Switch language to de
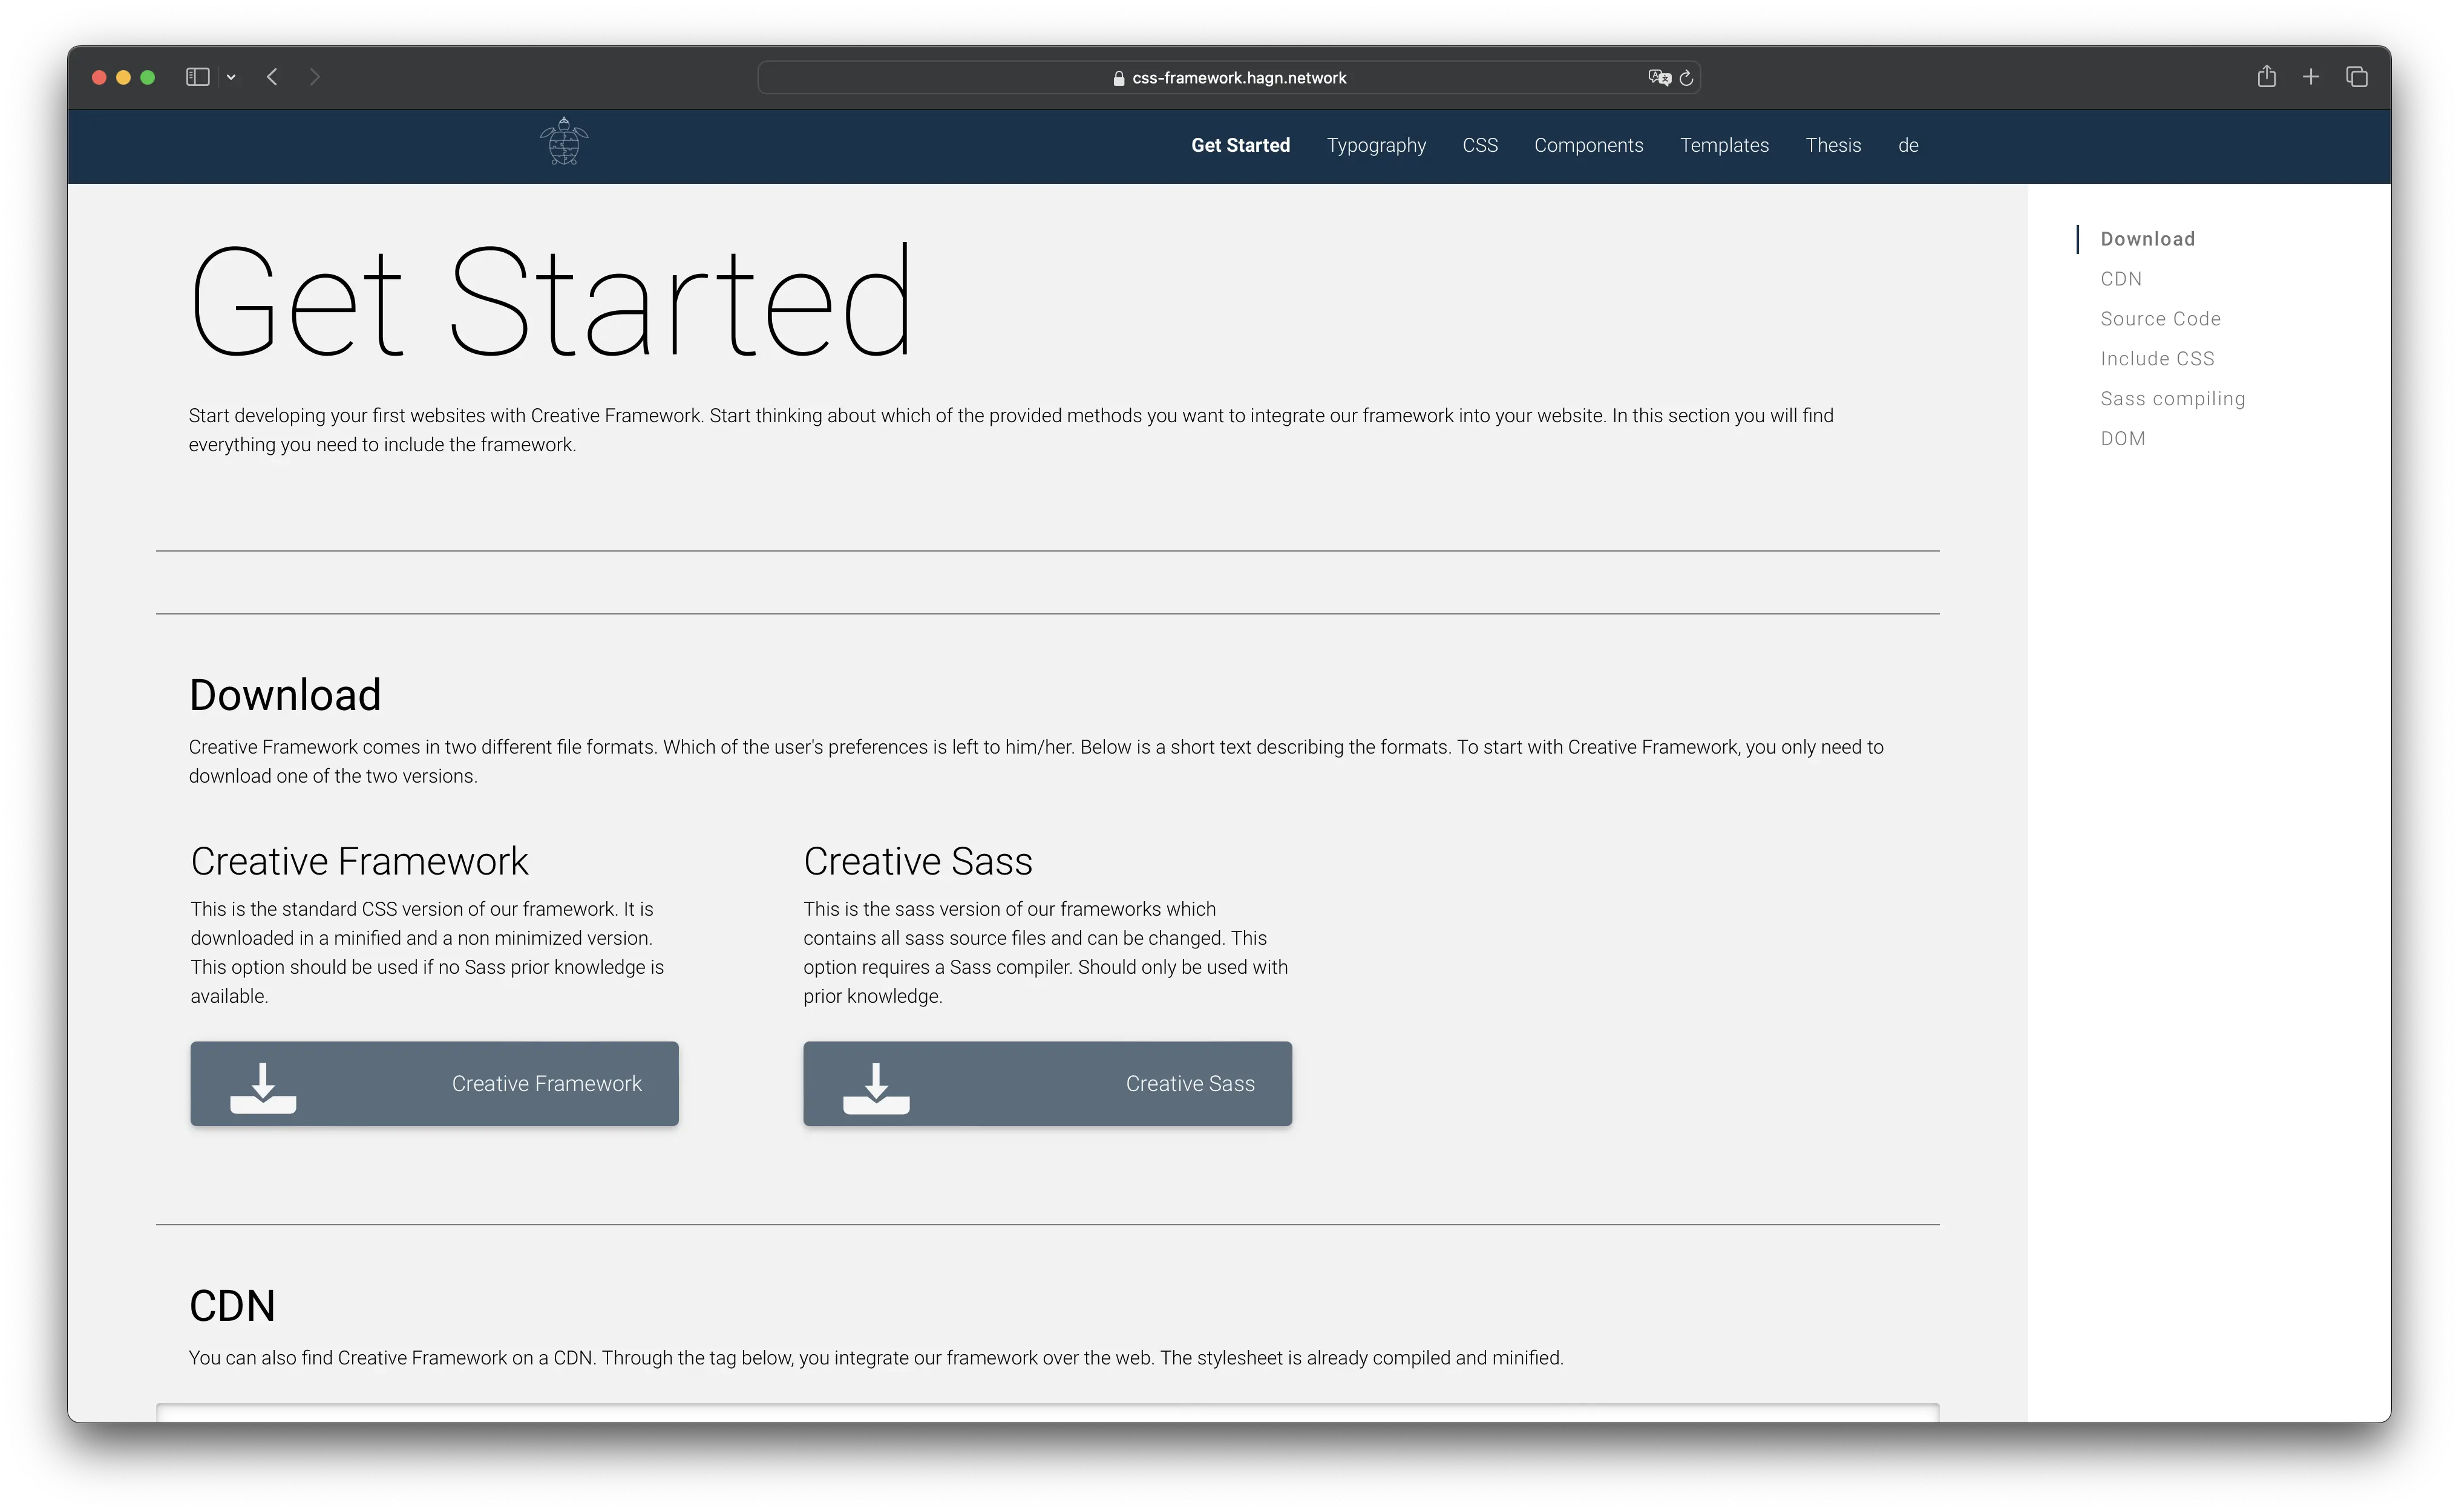Image resolution: width=2459 pixels, height=1512 pixels. coord(1908,145)
